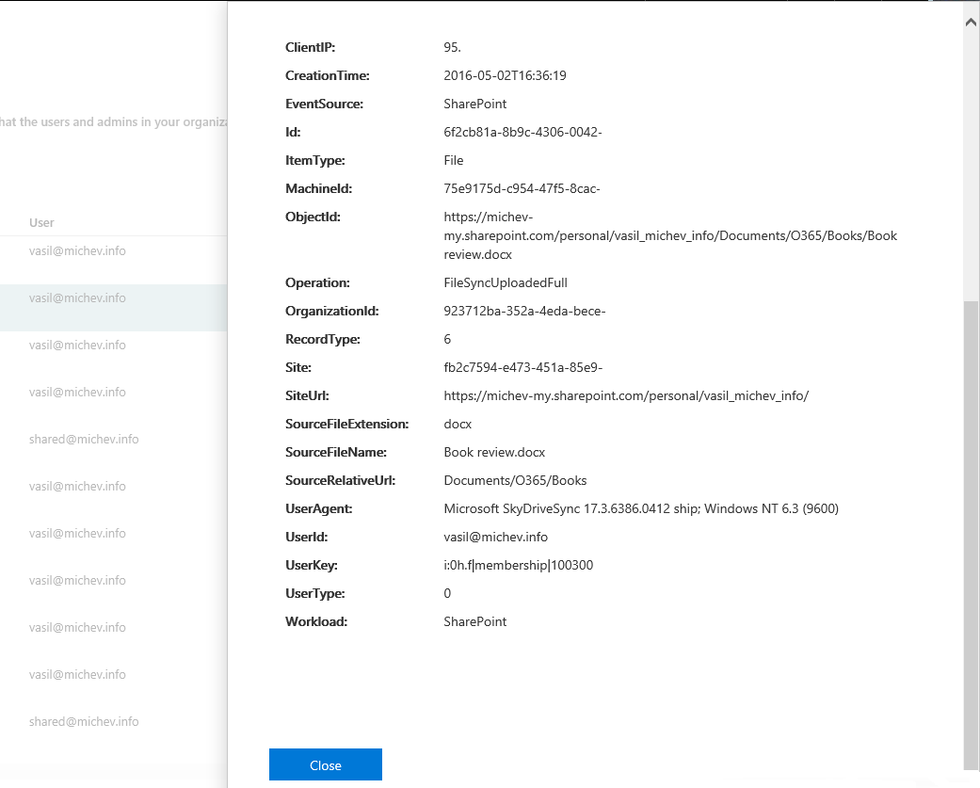
Task: Click the SourceFileName value Book review.docx
Action: click(x=494, y=453)
